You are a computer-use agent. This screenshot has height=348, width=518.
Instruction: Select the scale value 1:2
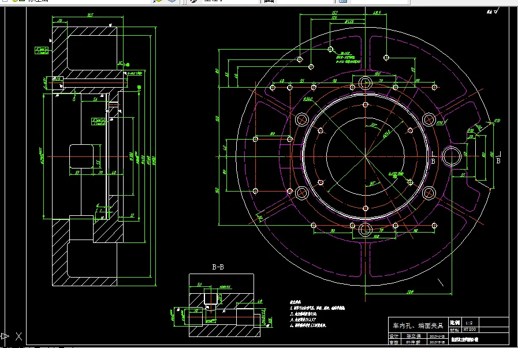click(x=469, y=323)
